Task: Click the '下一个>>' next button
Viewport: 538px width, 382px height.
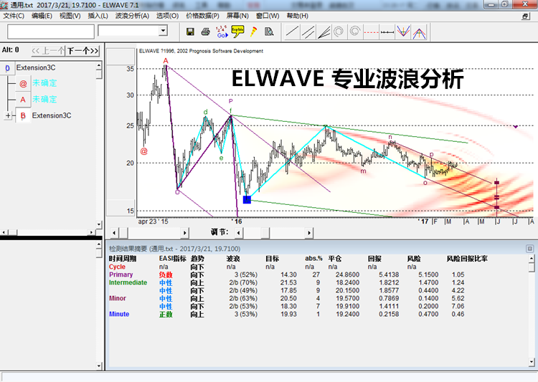Action: pyautogui.click(x=82, y=51)
